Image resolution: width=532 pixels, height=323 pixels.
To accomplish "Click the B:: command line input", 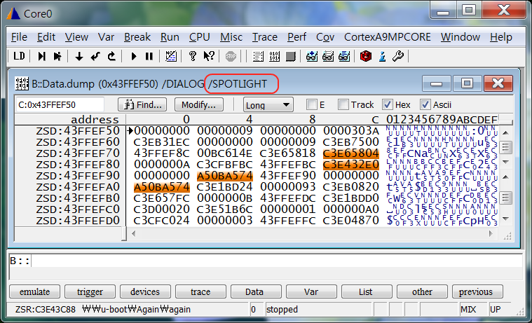I will point(273,261).
